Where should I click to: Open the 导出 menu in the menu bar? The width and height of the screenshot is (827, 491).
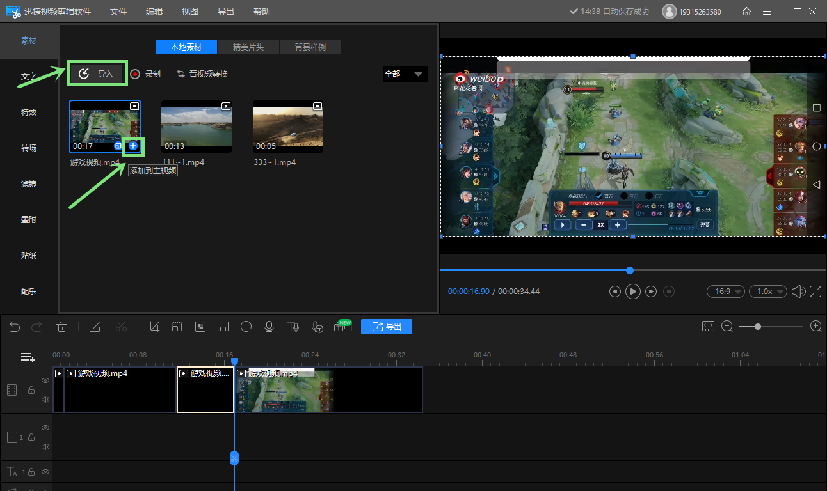226,12
